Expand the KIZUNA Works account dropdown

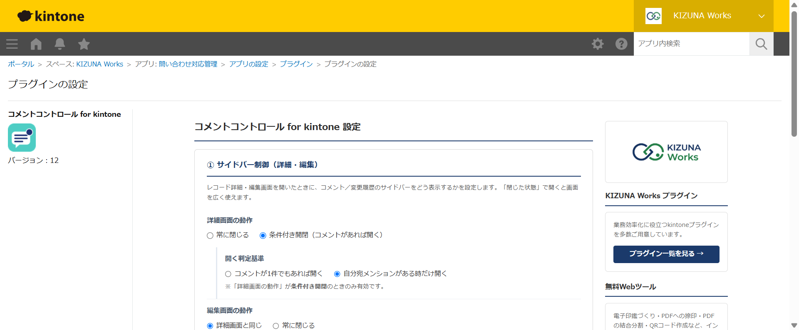point(761,16)
